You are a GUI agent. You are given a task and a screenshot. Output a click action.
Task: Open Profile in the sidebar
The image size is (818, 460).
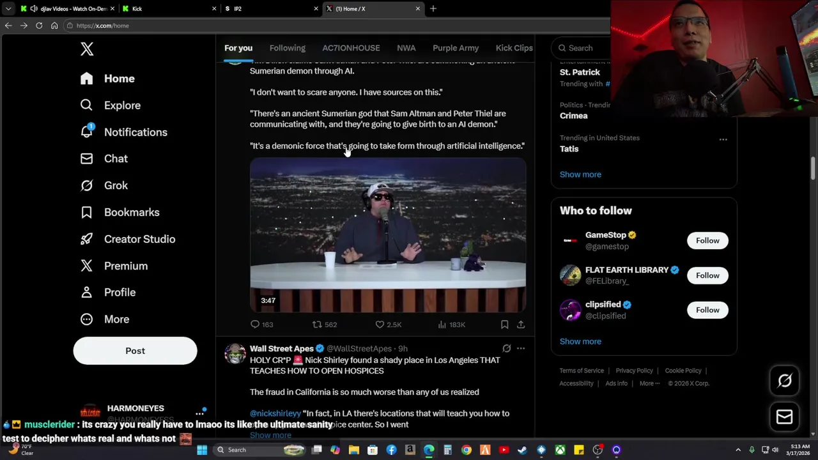pyautogui.click(x=107, y=292)
